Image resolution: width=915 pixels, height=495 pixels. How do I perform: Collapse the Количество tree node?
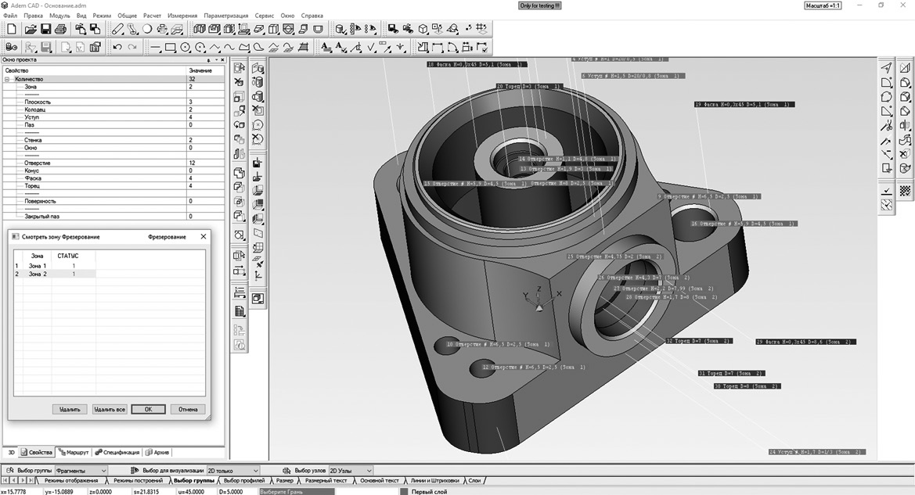coord(7,79)
